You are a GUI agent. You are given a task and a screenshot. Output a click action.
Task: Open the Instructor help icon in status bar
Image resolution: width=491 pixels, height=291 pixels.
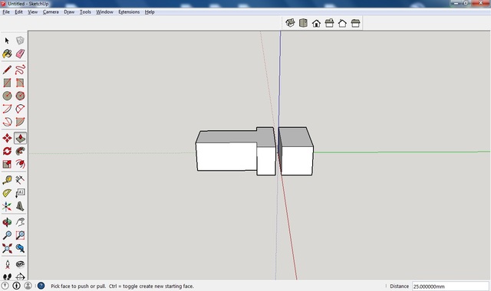tap(41, 286)
